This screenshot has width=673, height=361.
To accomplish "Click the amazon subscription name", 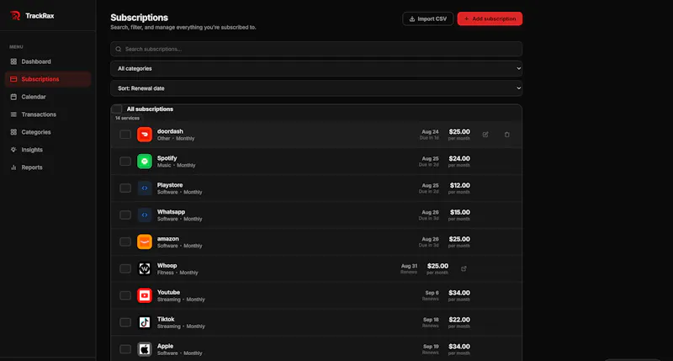I will (167, 239).
